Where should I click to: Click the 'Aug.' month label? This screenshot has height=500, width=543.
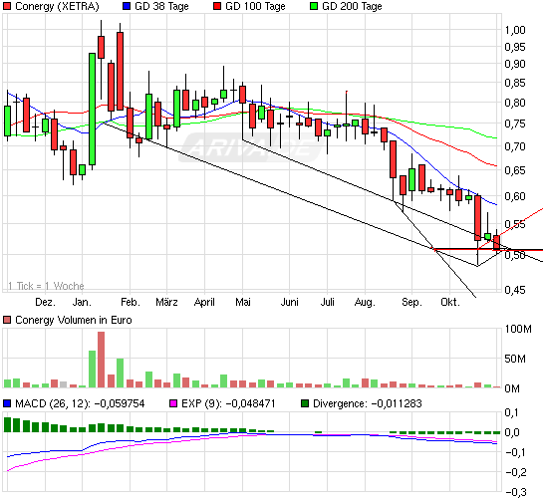click(x=365, y=302)
